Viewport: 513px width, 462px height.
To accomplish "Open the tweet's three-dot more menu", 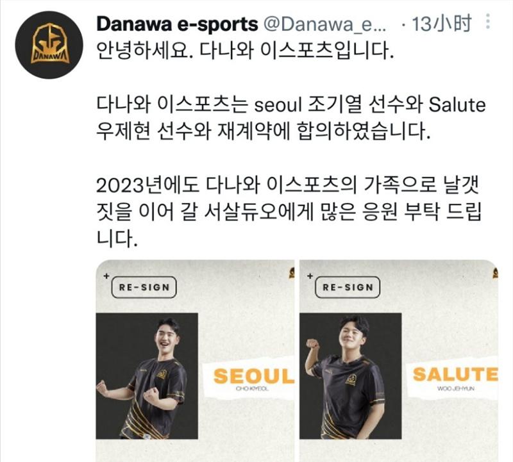I will [x=488, y=22].
